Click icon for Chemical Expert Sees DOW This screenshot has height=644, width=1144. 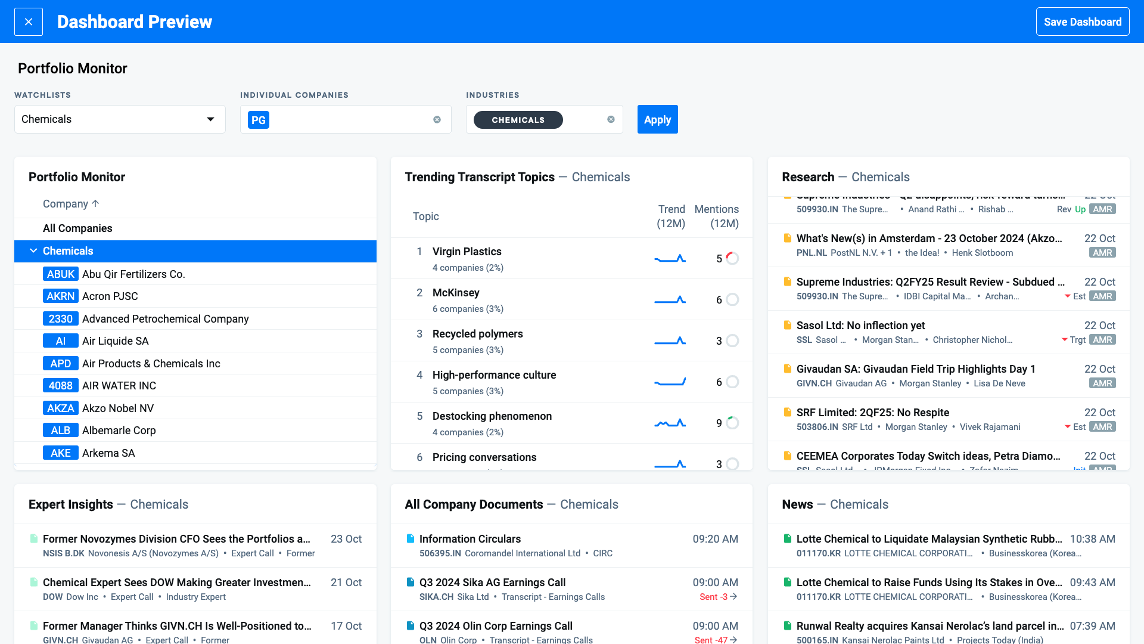point(34,583)
